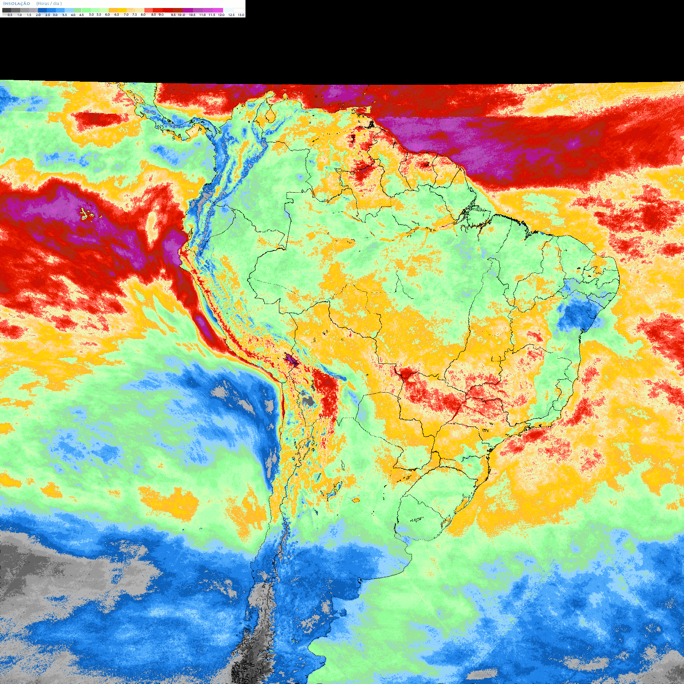Click the '12.5' legend value
684x684 pixels.
pyautogui.click(x=231, y=15)
